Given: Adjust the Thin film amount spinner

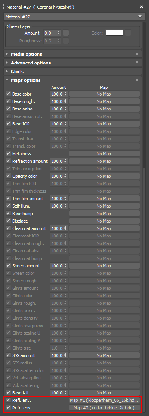Looking at the screenshot, I should [x=66, y=199].
